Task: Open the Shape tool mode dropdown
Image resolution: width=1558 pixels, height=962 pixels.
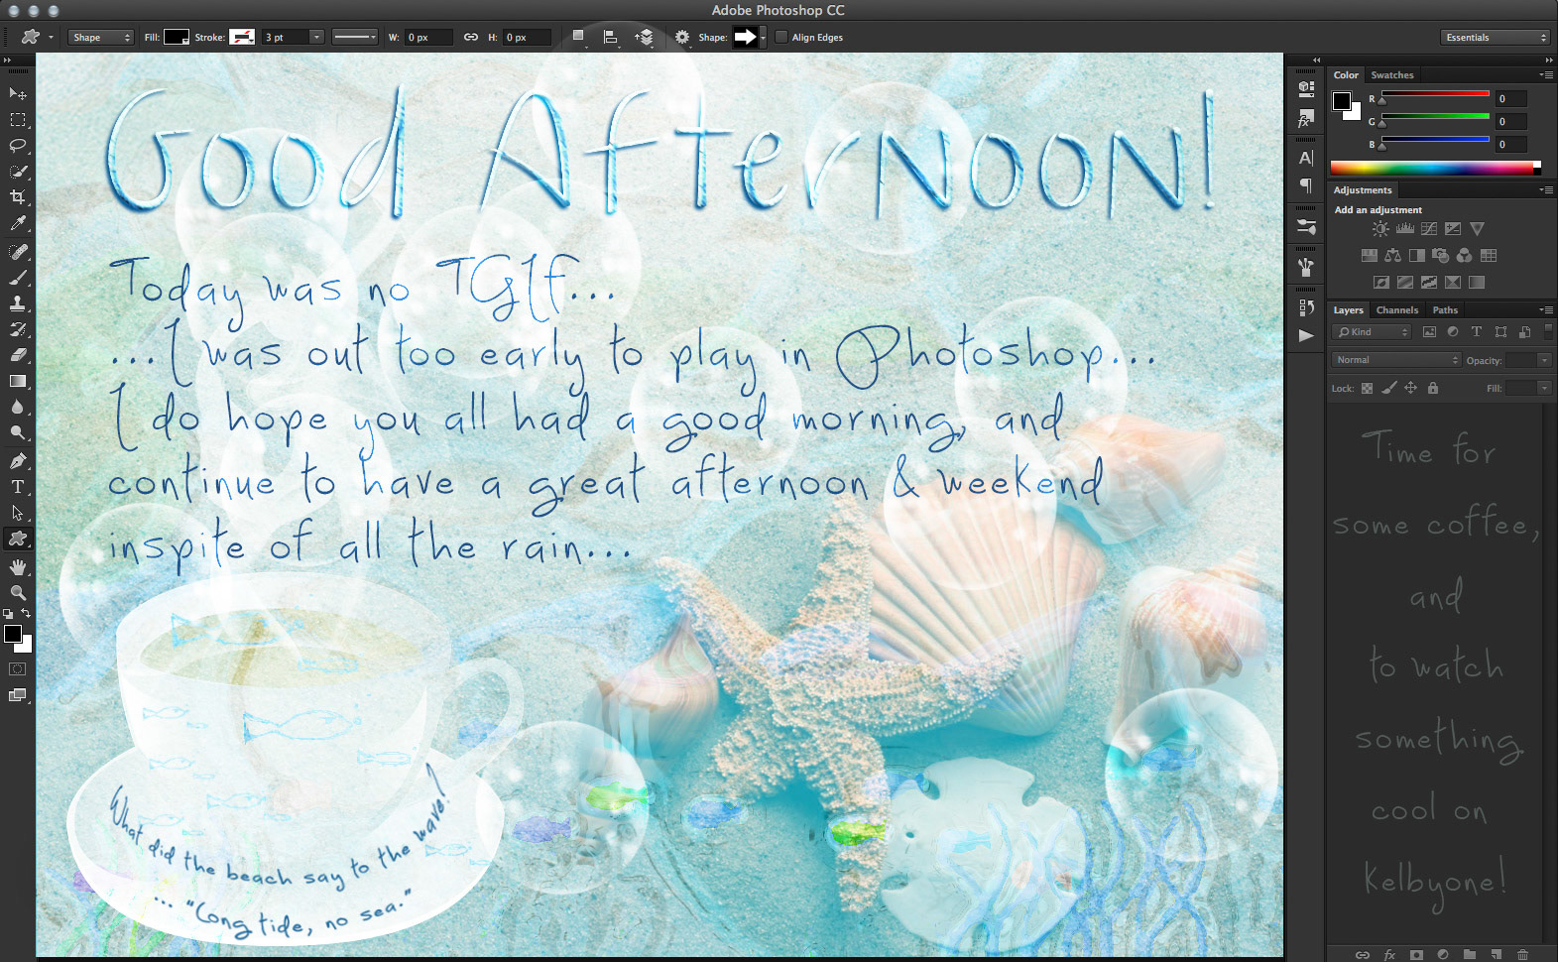Action: click(x=101, y=38)
